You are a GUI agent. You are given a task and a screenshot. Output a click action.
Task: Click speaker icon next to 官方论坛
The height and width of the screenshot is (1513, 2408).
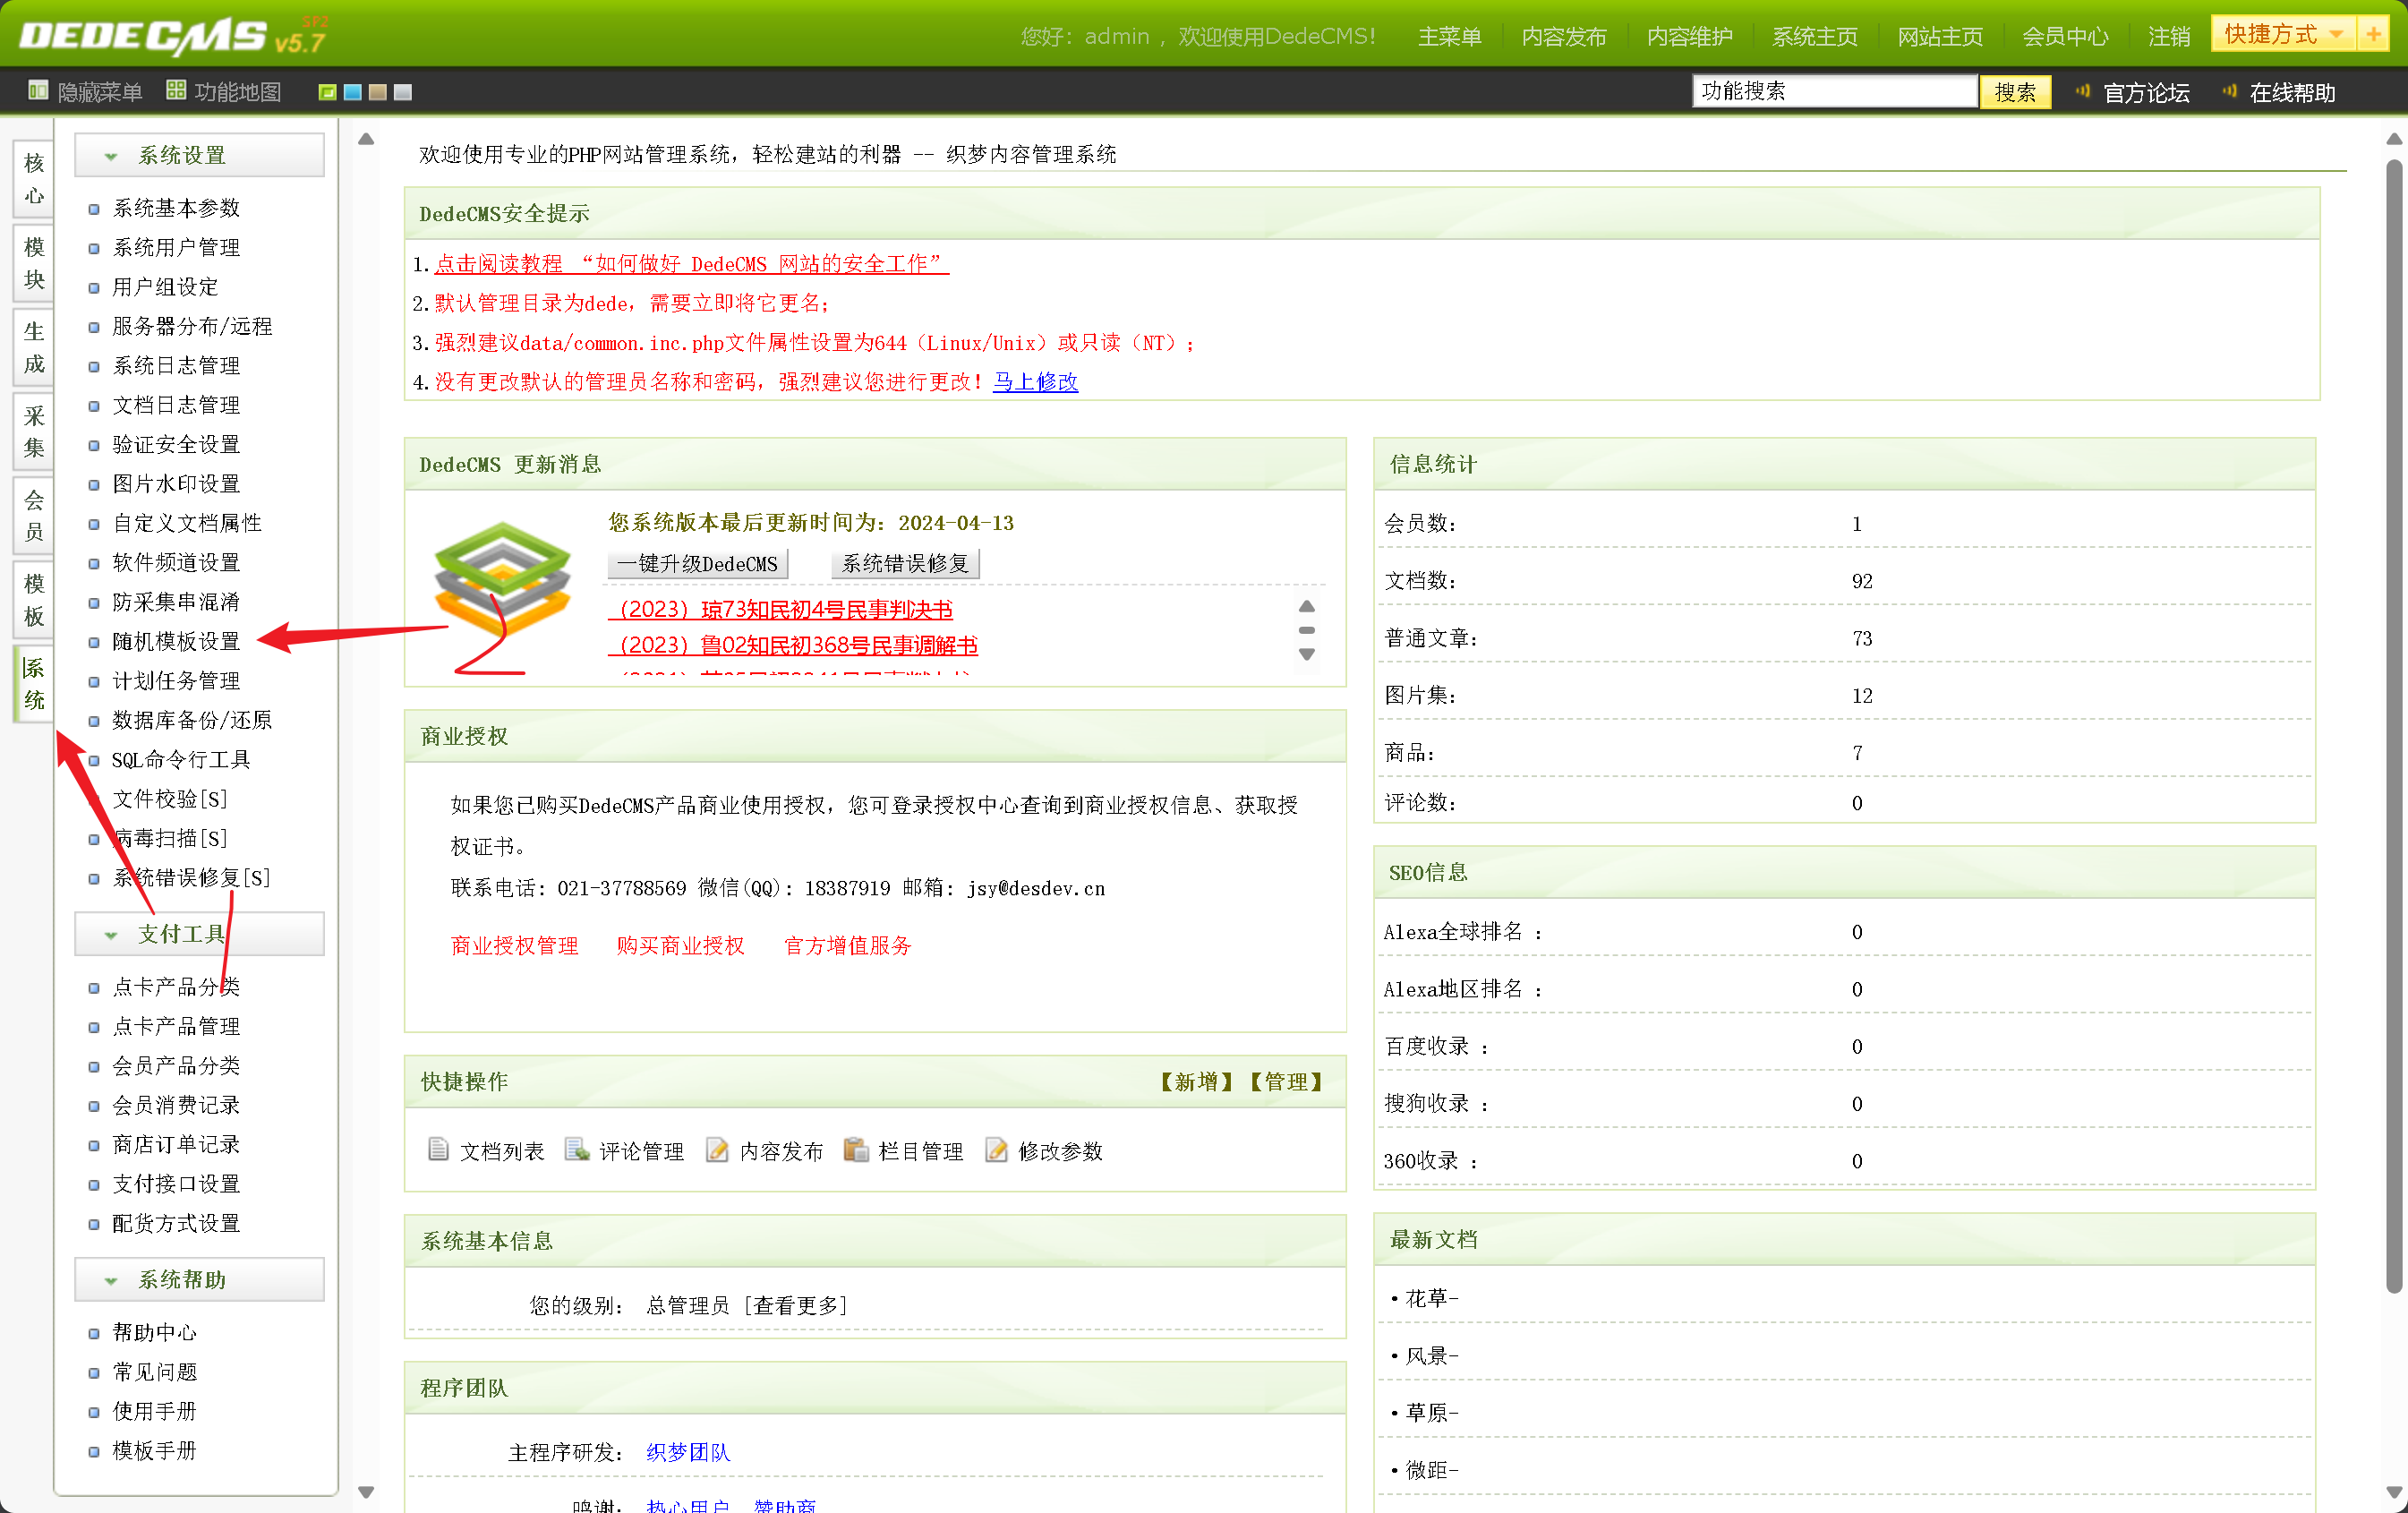click(2083, 91)
